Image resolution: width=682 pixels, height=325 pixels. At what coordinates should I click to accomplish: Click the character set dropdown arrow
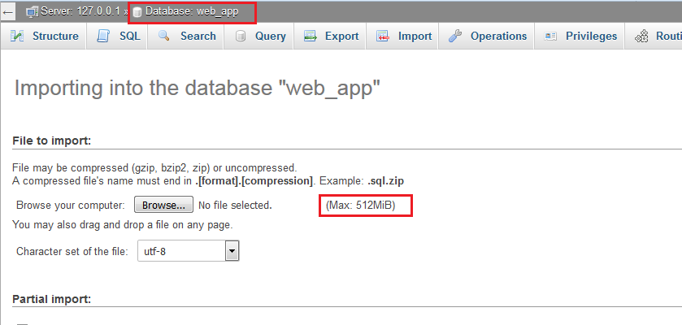(x=232, y=251)
